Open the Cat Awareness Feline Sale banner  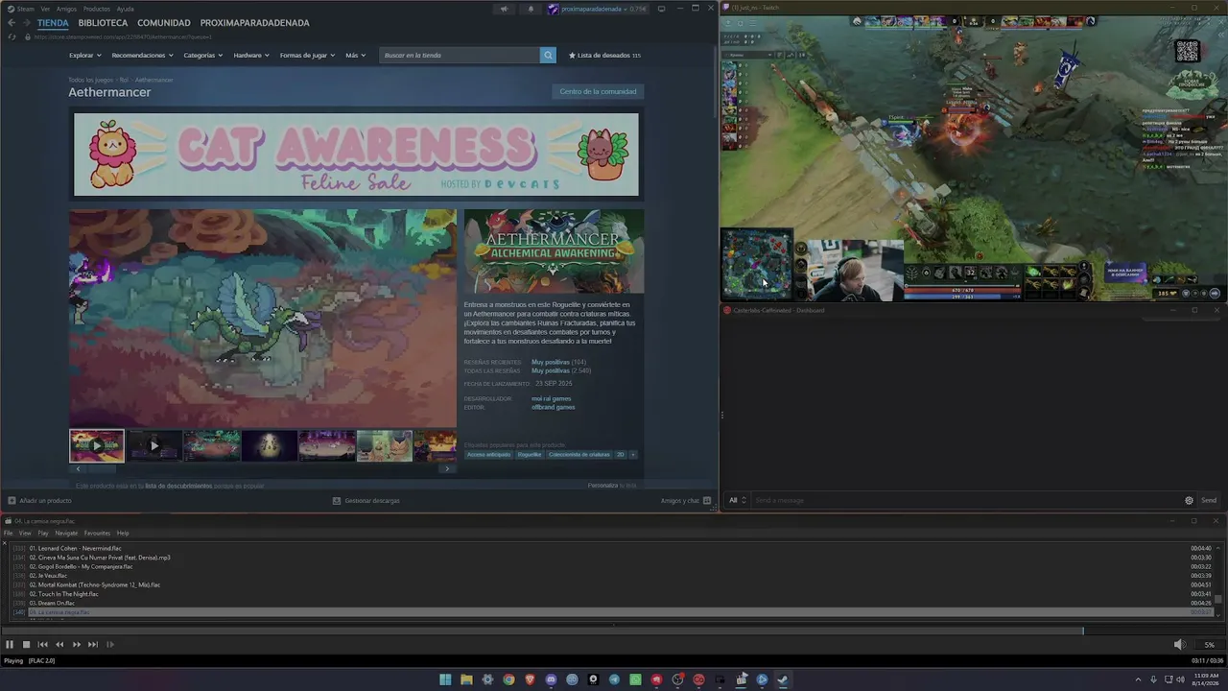[x=356, y=155]
